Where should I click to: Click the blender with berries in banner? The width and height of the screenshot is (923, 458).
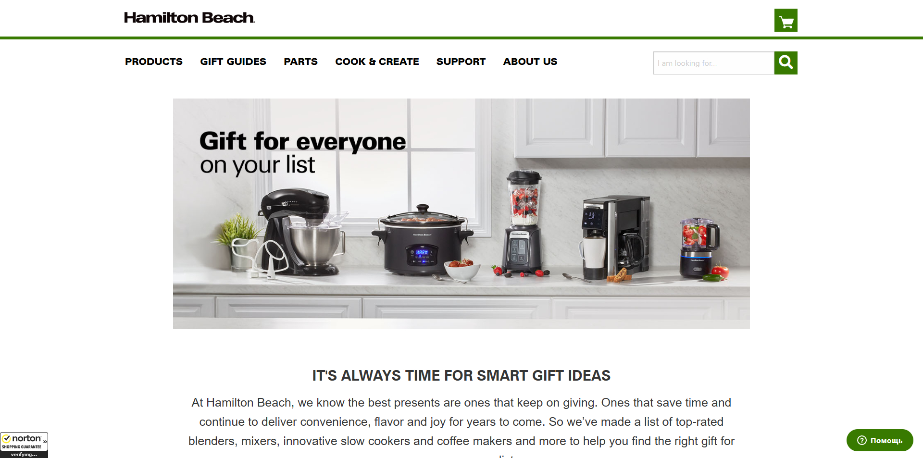[523, 223]
